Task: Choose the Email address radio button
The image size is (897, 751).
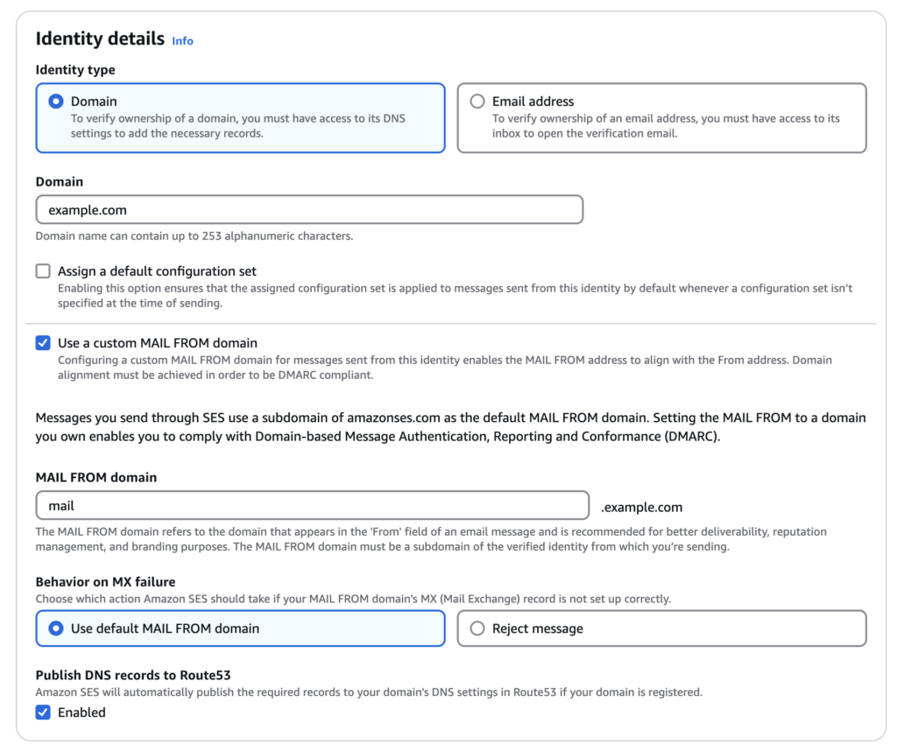Action: (477, 102)
